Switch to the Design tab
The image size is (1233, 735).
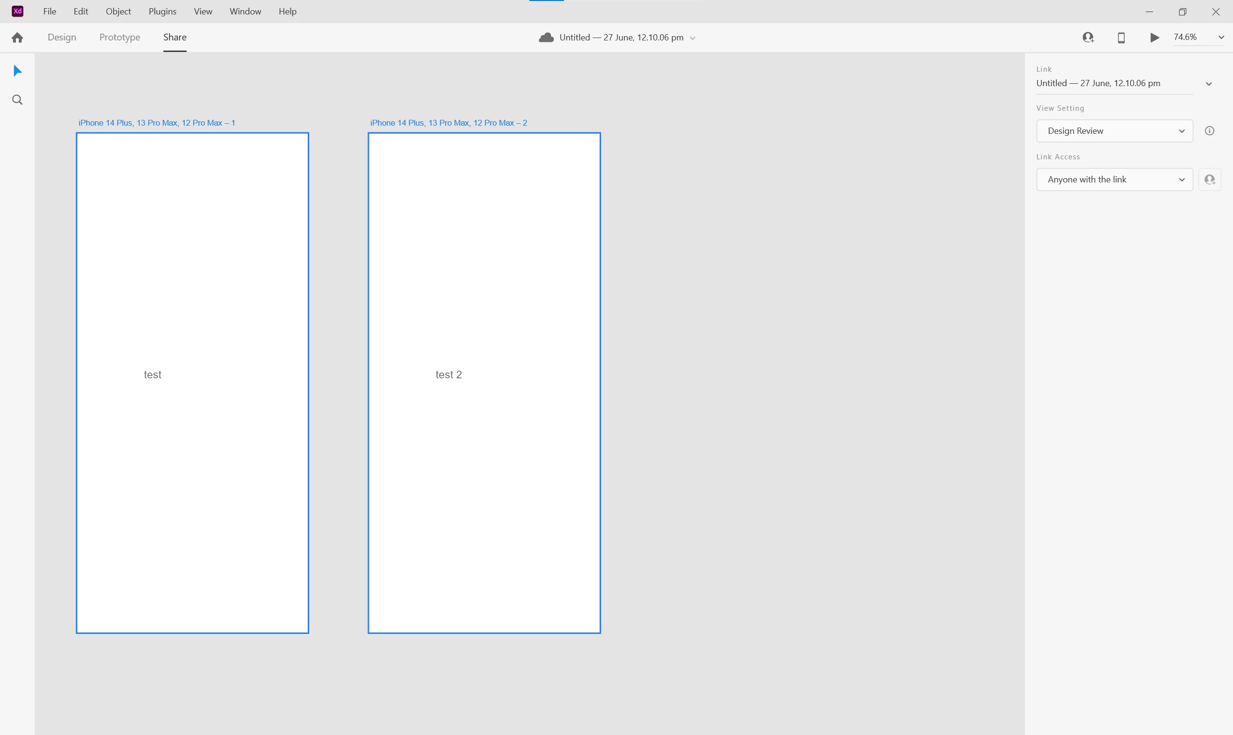click(62, 37)
